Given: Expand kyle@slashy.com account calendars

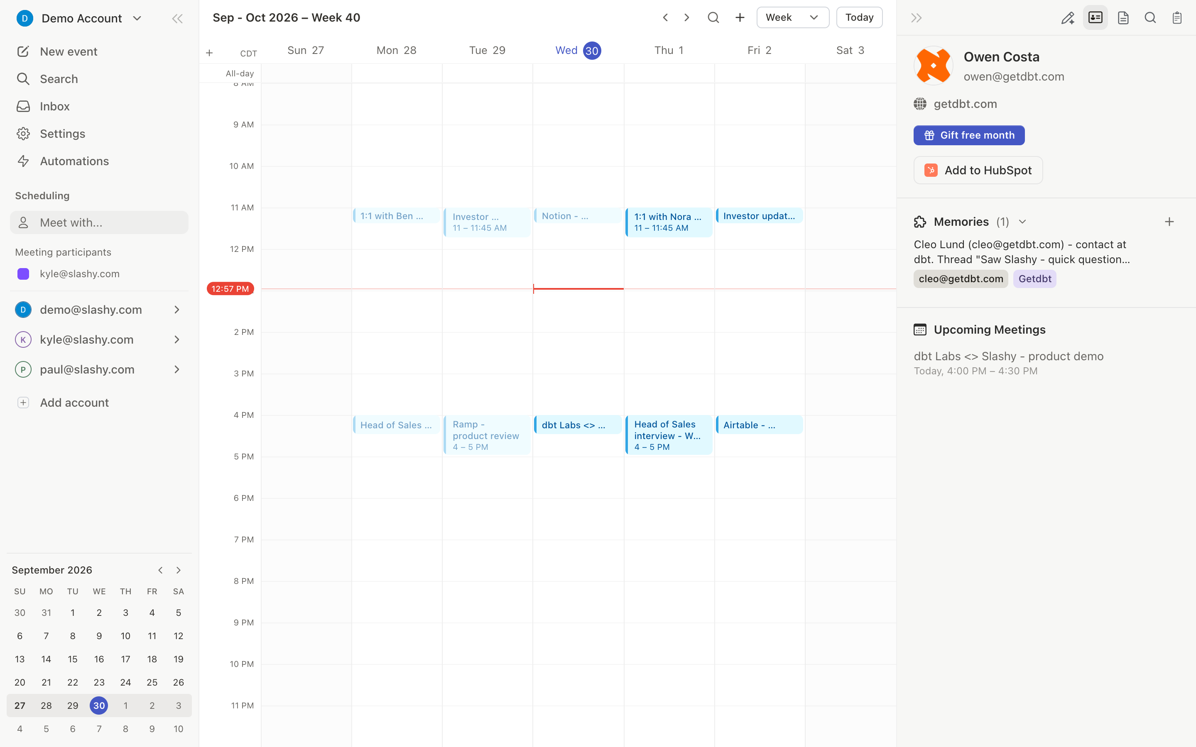Looking at the screenshot, I should 177,339.
